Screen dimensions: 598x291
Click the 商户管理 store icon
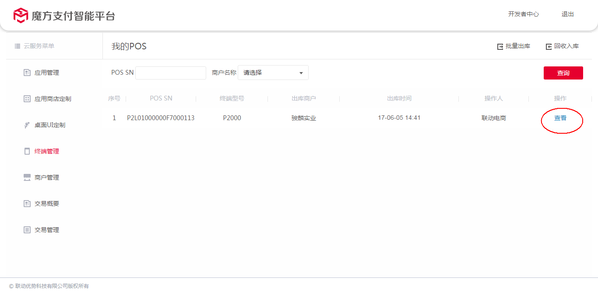(x=27, y=177)
